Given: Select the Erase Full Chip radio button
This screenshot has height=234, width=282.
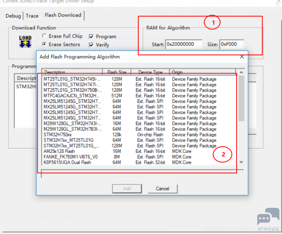Looking at the screenshot, I should pos(44,36).
